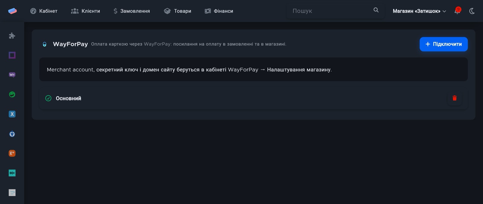Navigate to Товари
This screenshot has height=204, width=483.
point(178,11)
